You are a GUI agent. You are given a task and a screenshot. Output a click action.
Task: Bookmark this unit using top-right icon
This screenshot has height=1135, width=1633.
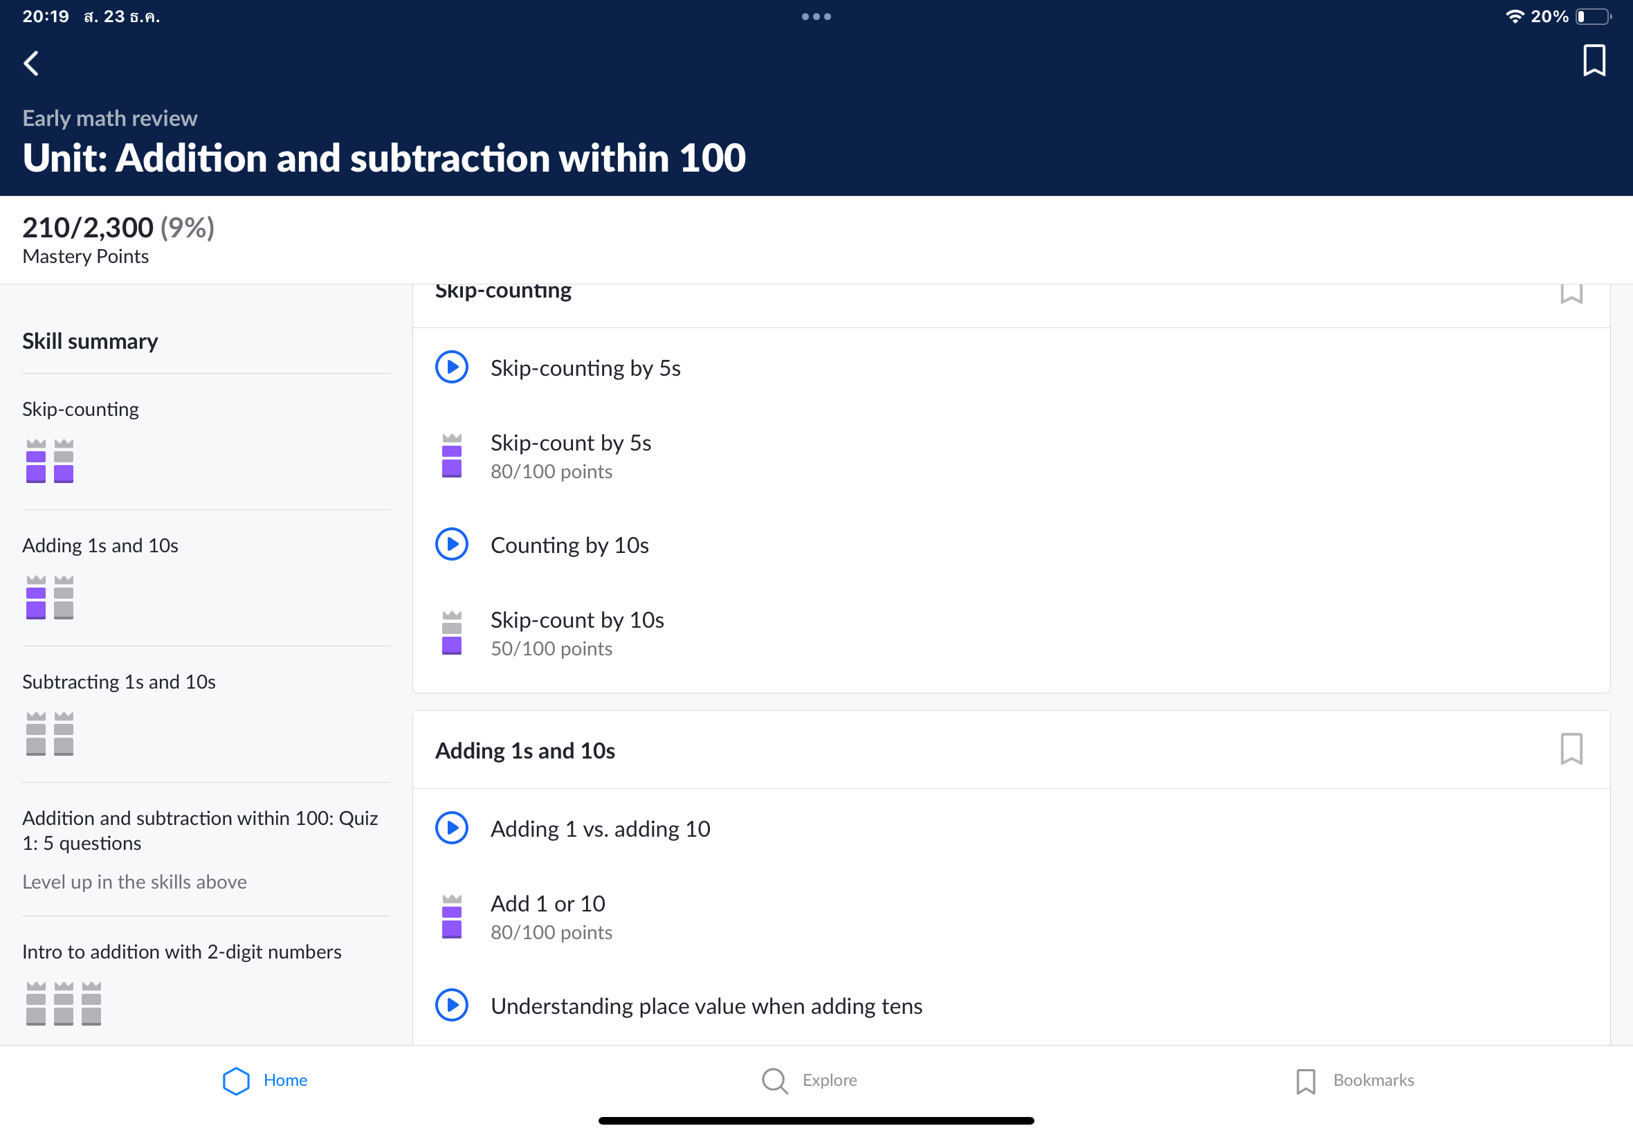tap(1593, 60)
